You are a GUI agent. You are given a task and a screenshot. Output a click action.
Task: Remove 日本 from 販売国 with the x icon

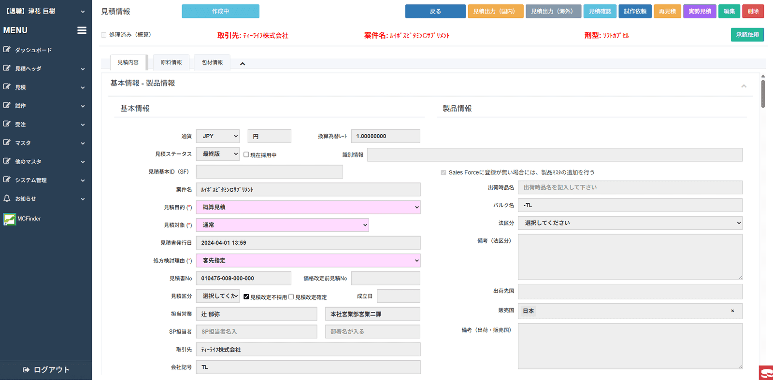tap(732, 311)
